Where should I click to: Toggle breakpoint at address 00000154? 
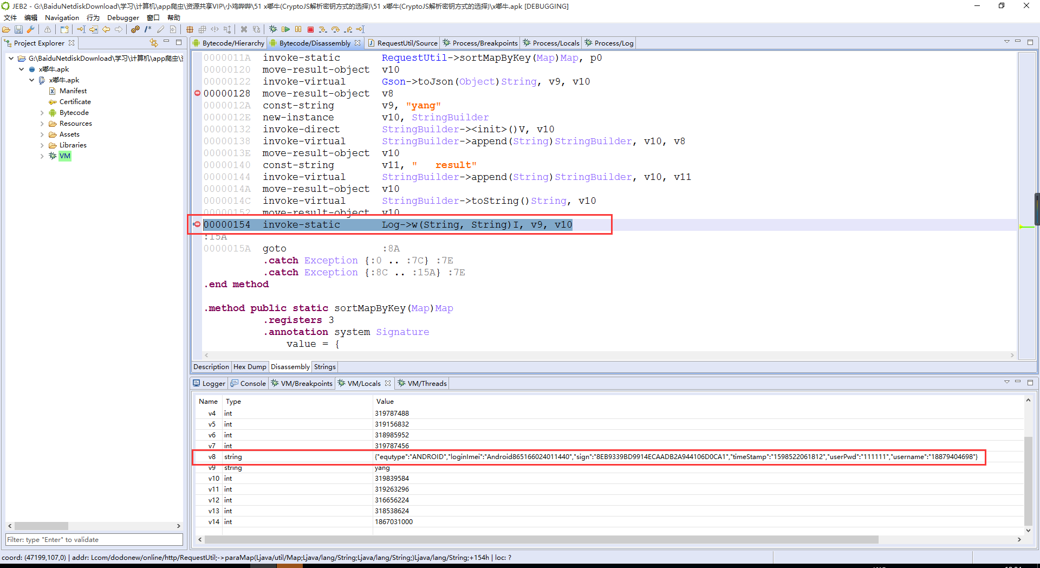click(197, 224)
